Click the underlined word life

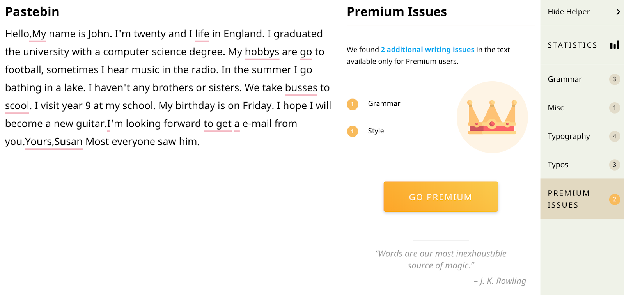coord(202,34)
